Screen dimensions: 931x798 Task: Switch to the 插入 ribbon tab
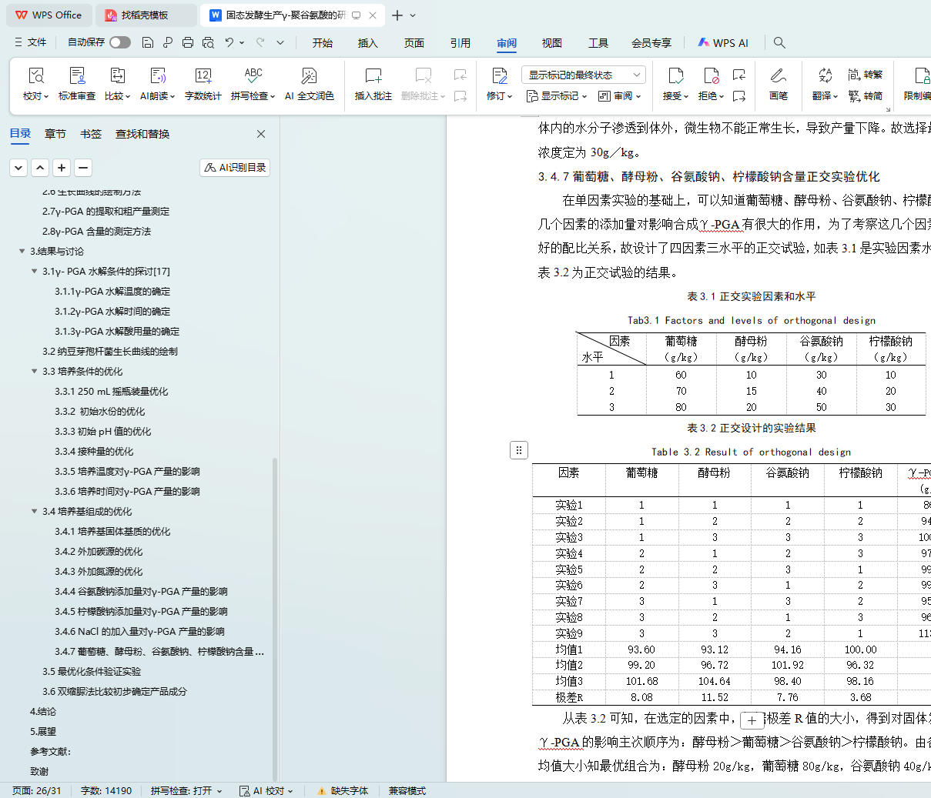(x=368, y=43)
